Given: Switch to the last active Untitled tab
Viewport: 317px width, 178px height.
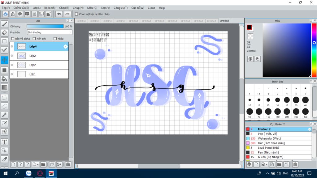Looking at the screenshot, I should click(x=224, y=21).
